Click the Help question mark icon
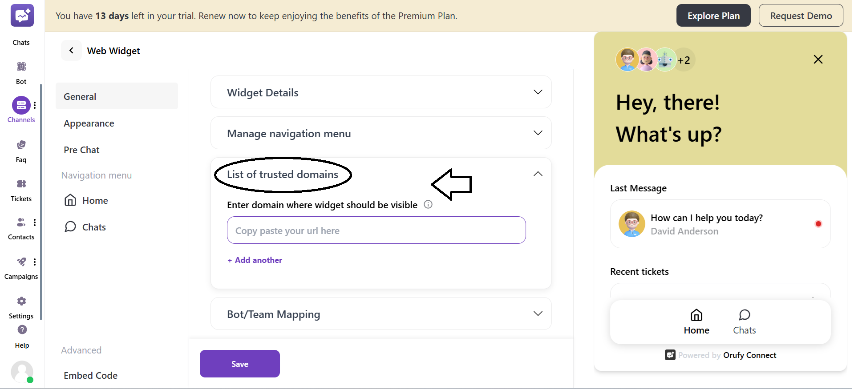Viewport: 854px width, 389px height. [x=22, y=330]
